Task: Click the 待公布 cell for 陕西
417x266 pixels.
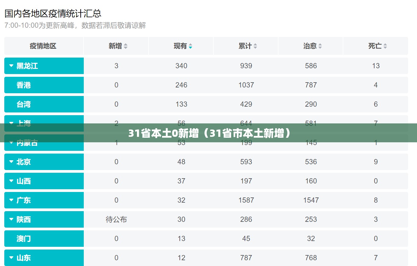Action: (x=116, y=219)
